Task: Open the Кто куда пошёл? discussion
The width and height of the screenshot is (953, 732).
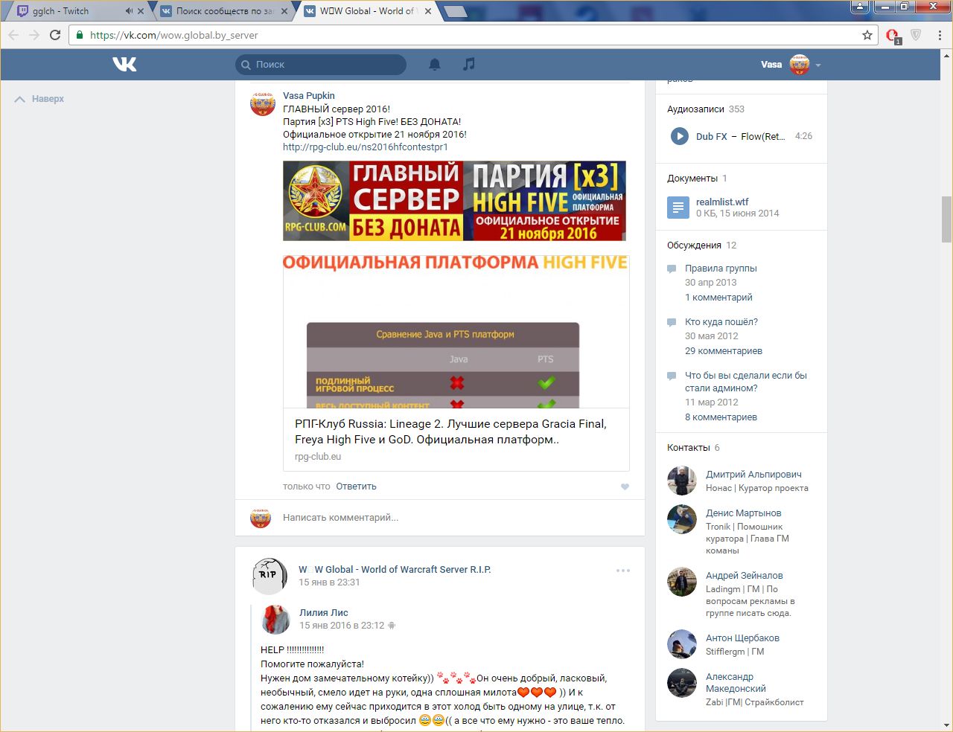Action: (x=721, y=322)
